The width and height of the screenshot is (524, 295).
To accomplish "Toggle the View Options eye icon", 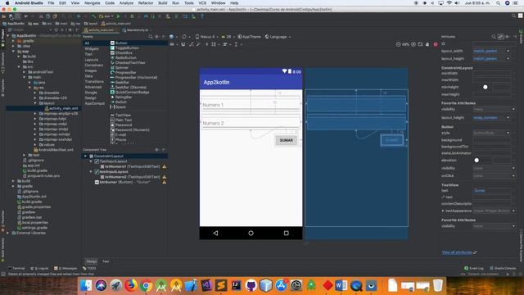I will coord(173,44).
